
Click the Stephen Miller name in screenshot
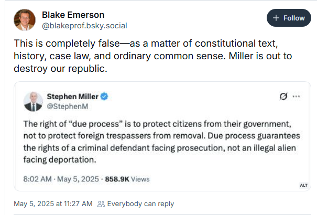tap(72, 96)
